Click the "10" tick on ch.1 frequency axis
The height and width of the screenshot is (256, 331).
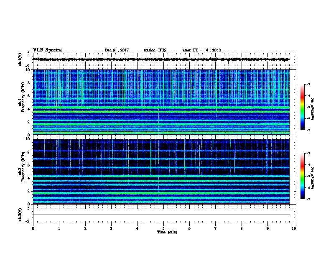tap(28, 70)
